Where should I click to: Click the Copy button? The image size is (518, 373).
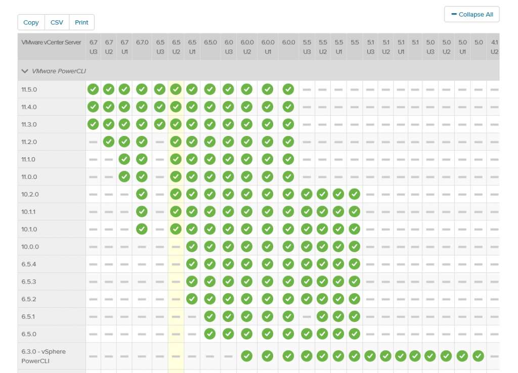click(x=31, y=22)
